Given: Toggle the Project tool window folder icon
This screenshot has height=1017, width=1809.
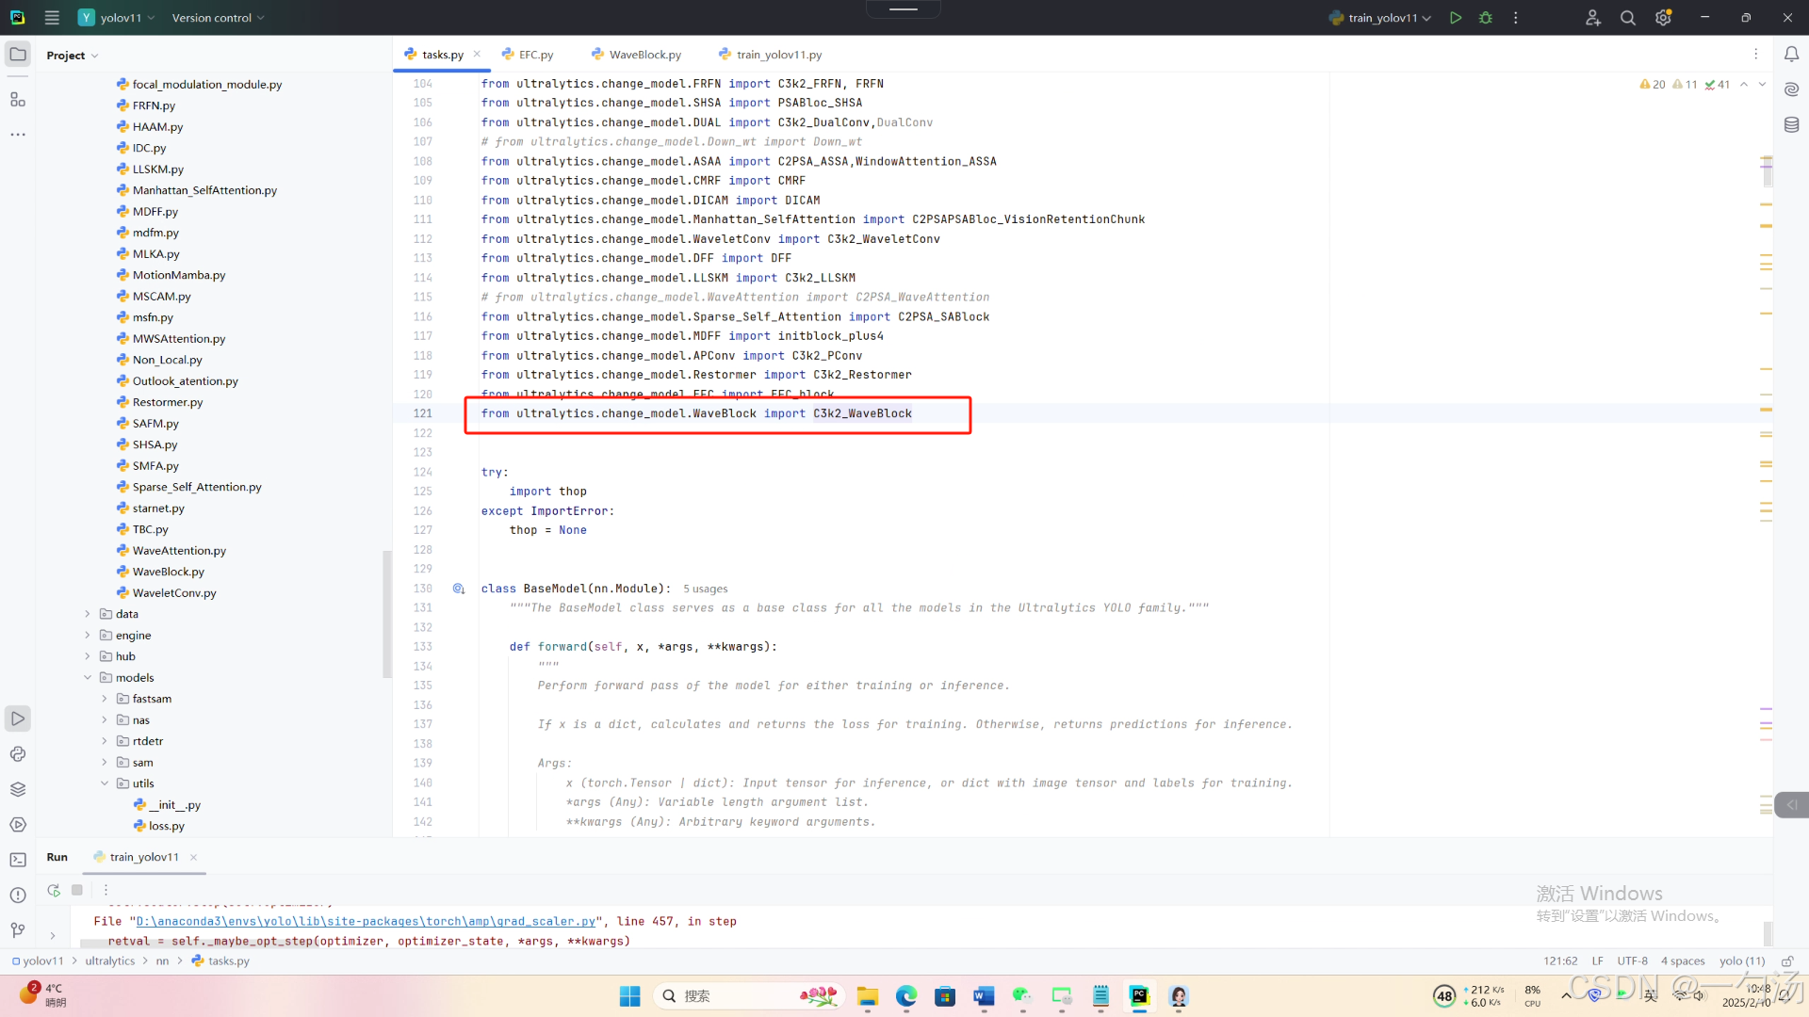Looking at the screenshot, I should (x=18, y=55).
